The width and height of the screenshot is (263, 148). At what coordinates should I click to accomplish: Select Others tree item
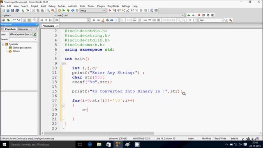coord(16,51)
